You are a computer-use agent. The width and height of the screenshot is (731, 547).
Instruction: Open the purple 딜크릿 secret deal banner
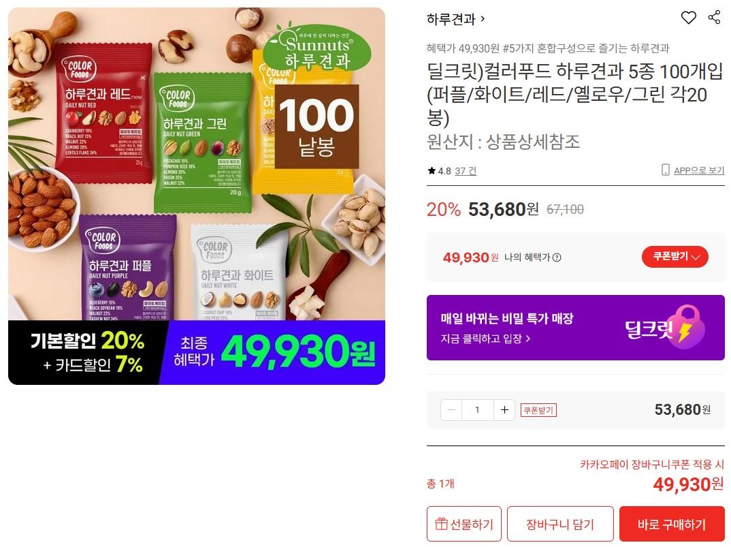[x=575, y=327]
